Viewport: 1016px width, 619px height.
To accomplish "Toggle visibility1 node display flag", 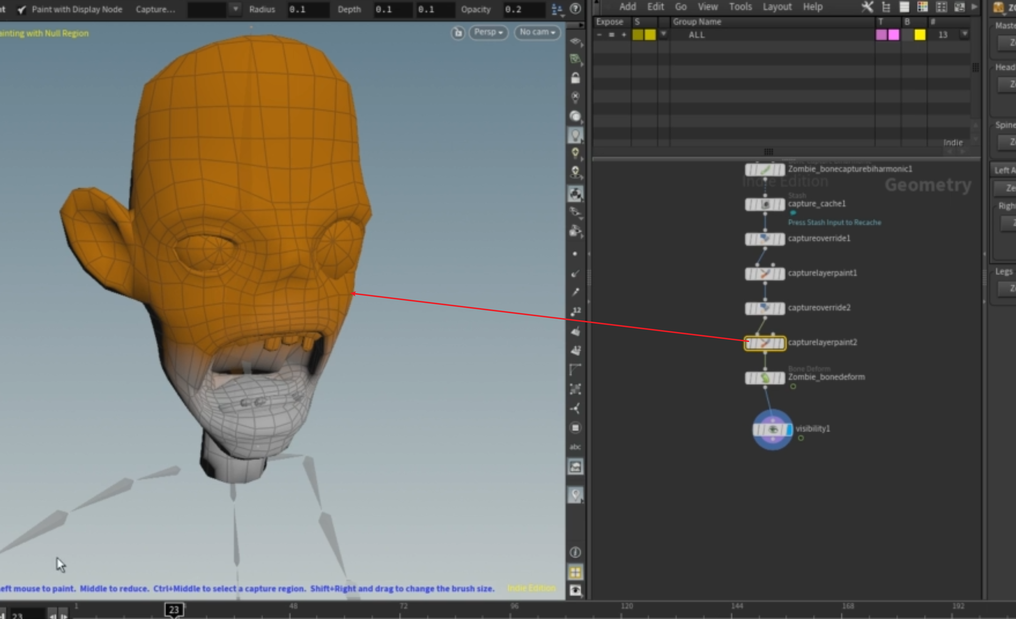I will (x=789, y=430).
